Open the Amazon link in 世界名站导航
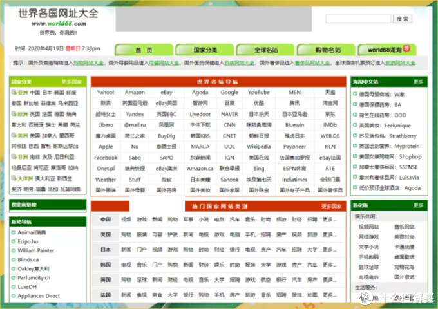Viewport: 438px width, 309px height. tap(135, 93)
